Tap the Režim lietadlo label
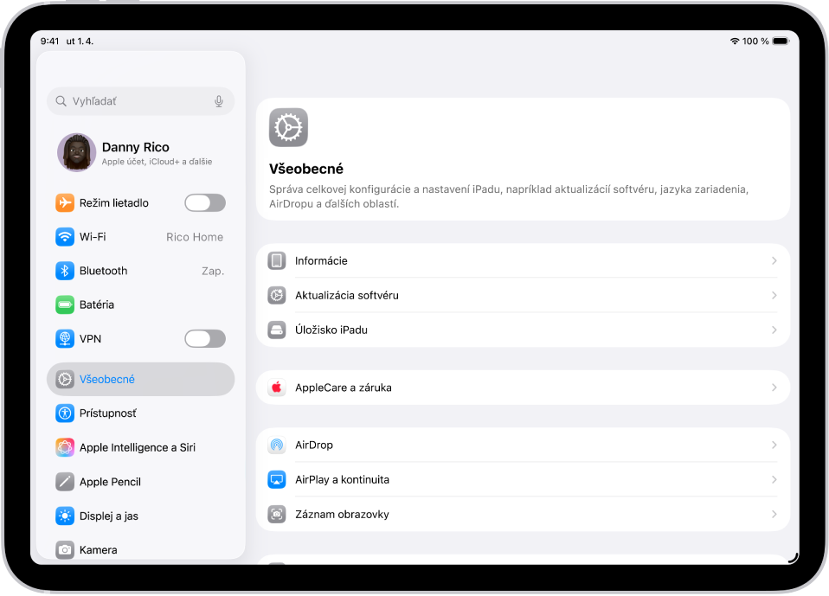 (114, 203)
